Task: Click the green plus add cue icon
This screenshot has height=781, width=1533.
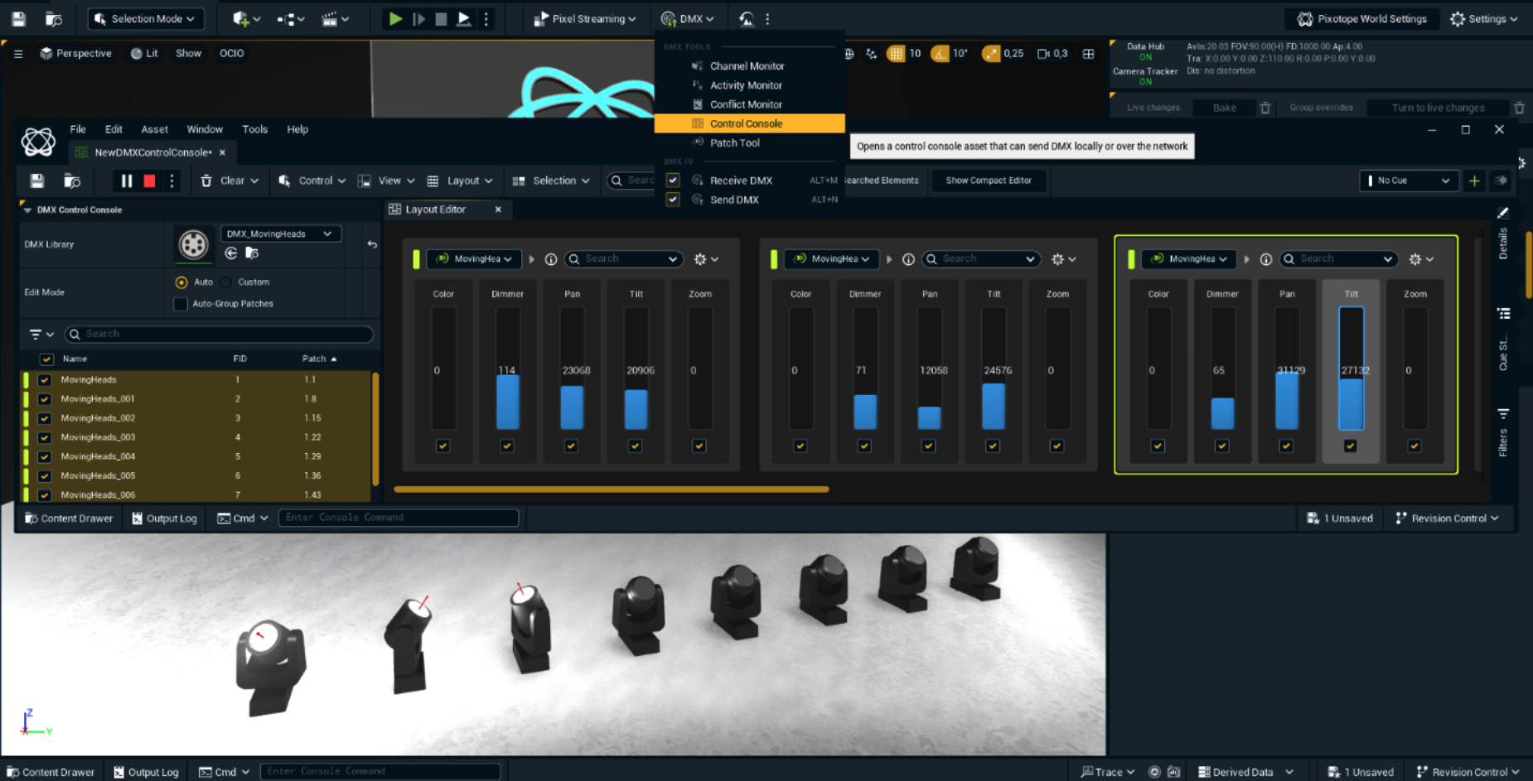Action: click(1474, 181)
